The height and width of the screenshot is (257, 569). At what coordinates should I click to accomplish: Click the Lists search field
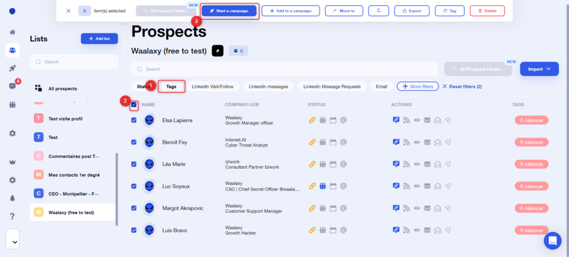tap(74, 62)
